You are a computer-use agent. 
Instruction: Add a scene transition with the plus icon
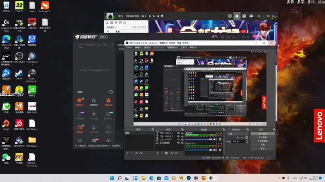pos(238,138)
